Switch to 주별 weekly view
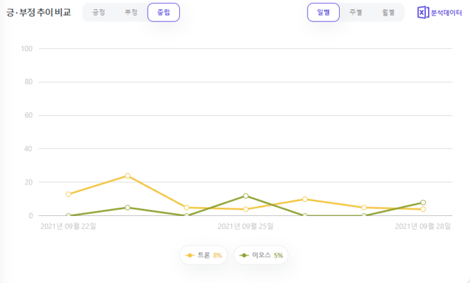Viewport: 470px width, 283px height. [x=356, y=12]
